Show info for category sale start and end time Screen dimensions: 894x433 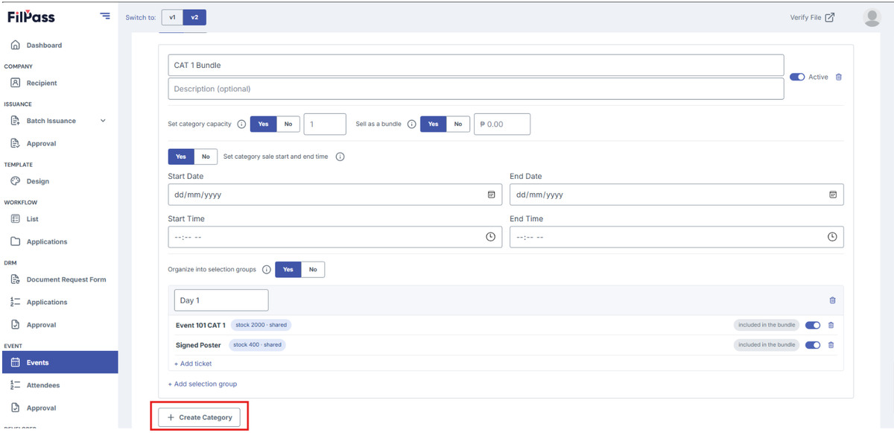pos(340,157)
